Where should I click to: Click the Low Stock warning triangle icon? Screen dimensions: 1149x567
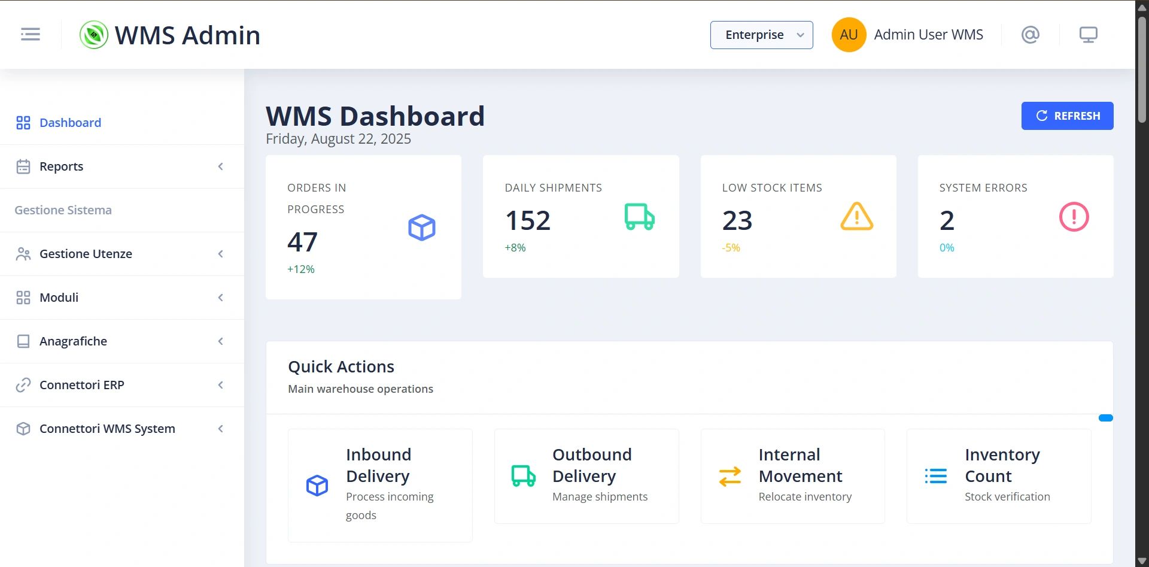[x=856, y=217]
